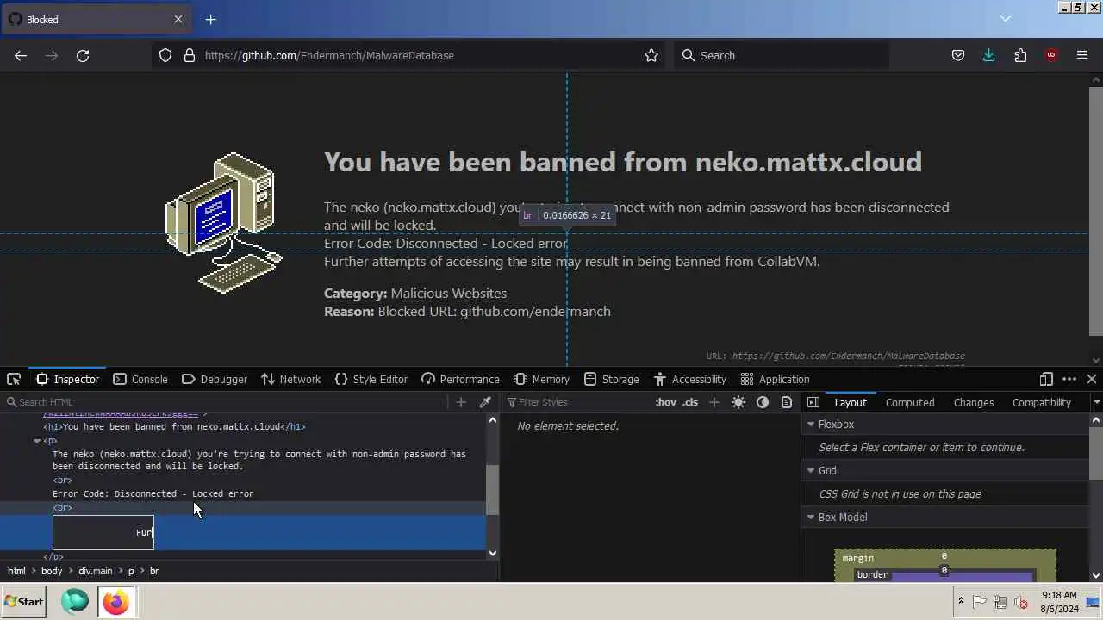
Task: Open the Memory tab
Action: (541, 379)
